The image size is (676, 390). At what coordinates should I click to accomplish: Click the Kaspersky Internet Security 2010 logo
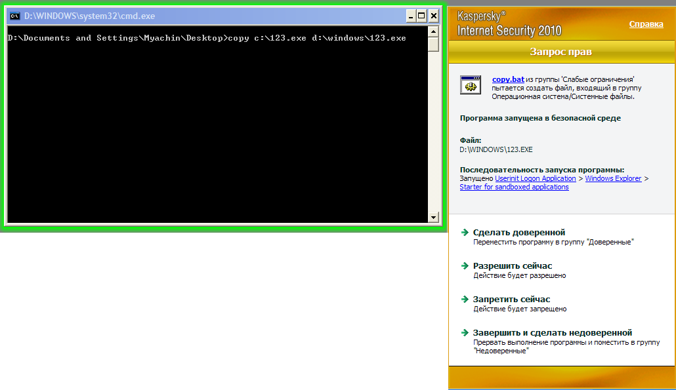(x=509, y=24)
